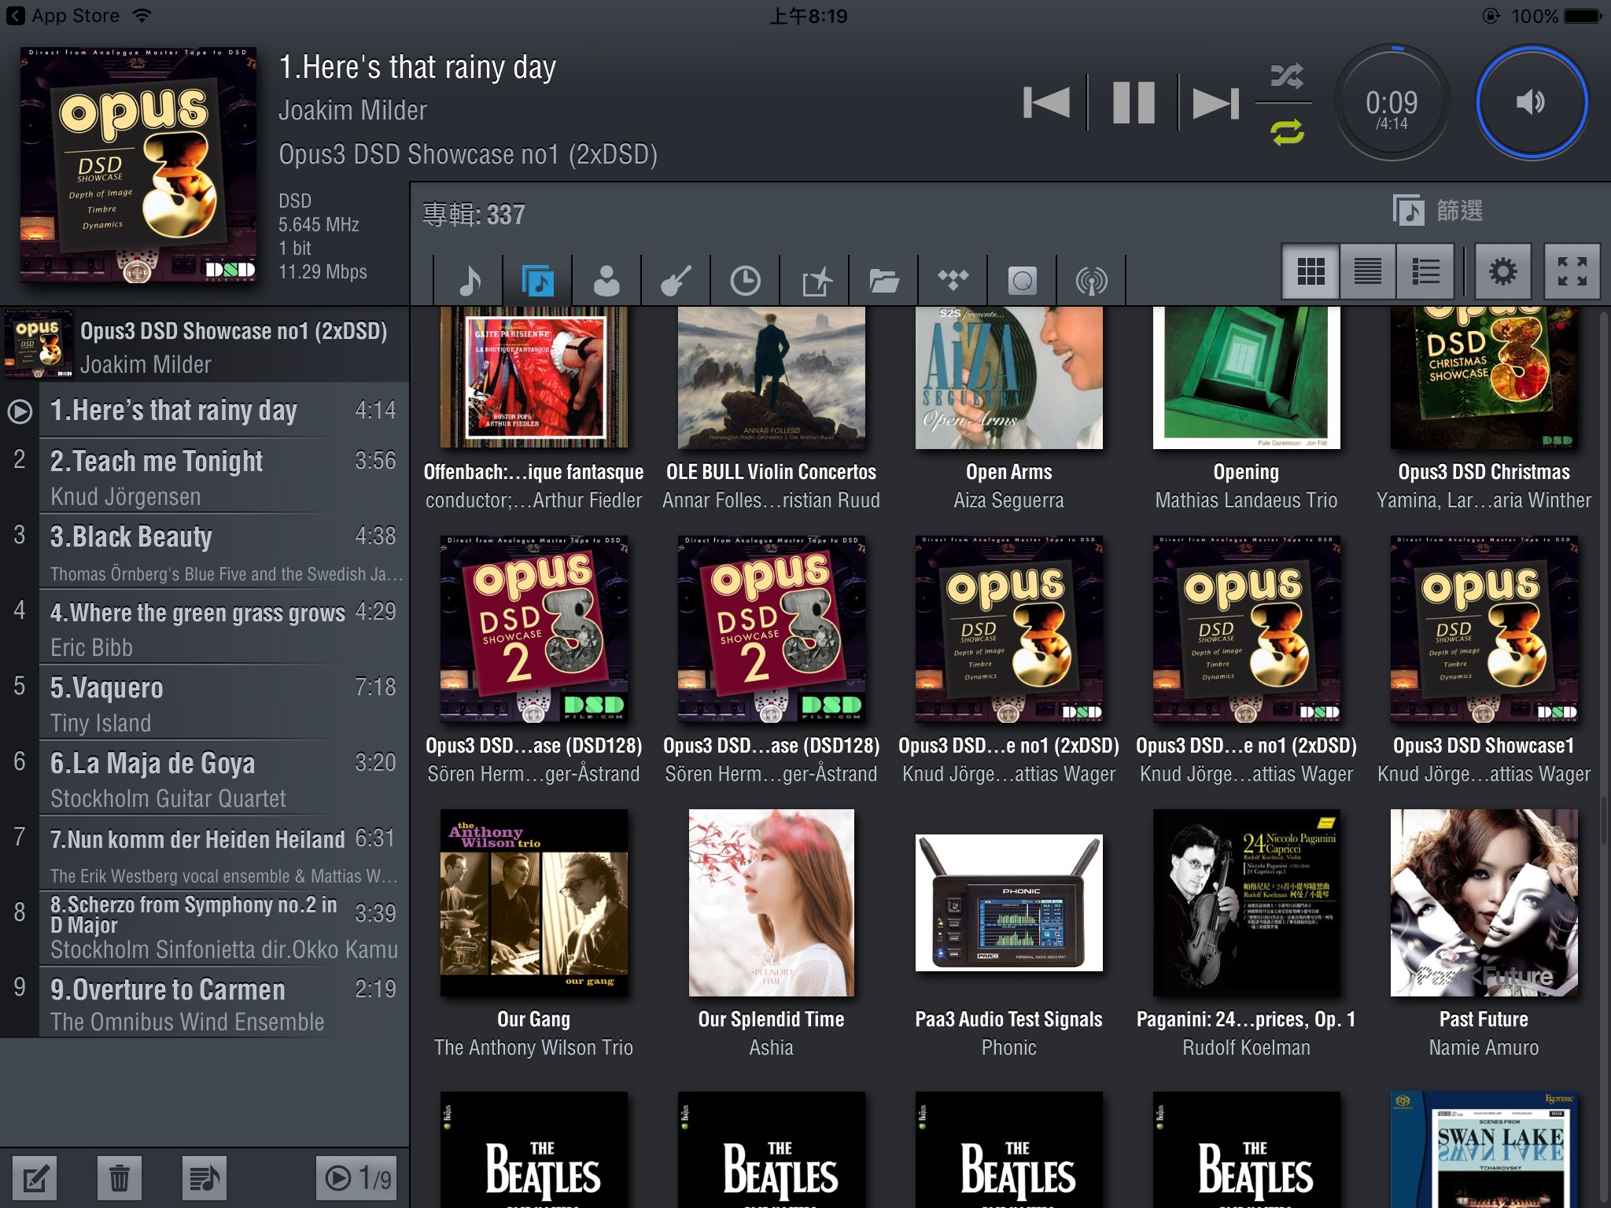Switch to grid album view
Image resolution: width=1611 pixels, height=1208 pixels.
1311,271
